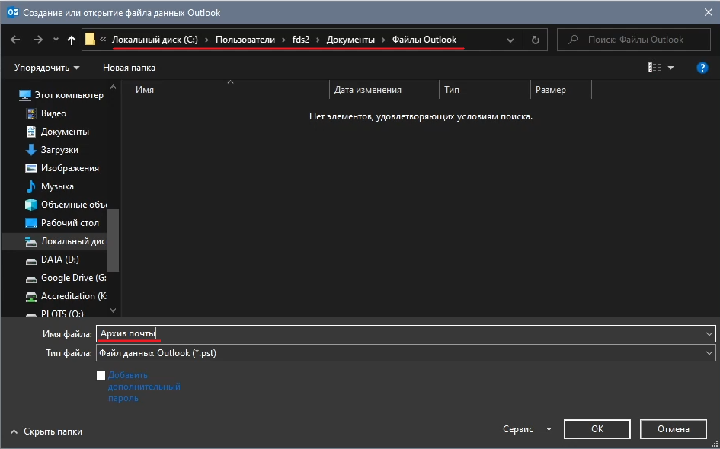Click the Этот компьютер monitor icon

(25, 95)
